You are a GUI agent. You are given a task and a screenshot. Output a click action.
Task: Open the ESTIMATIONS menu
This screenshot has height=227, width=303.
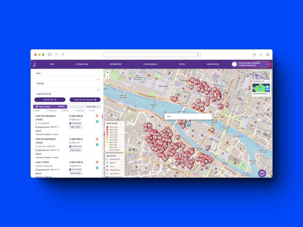[x=82, y=64]
